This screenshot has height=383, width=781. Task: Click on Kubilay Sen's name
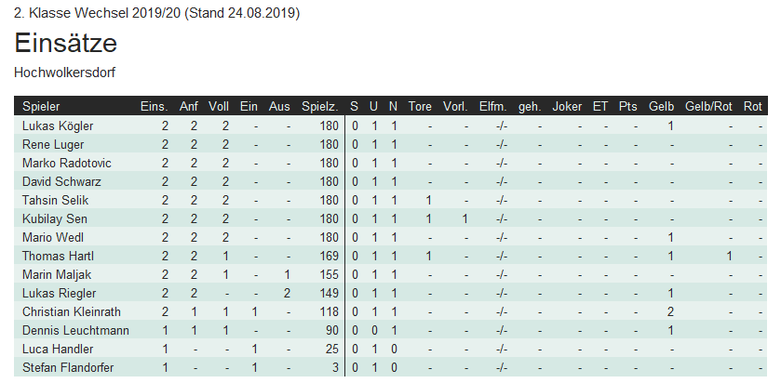click(55, 218)
